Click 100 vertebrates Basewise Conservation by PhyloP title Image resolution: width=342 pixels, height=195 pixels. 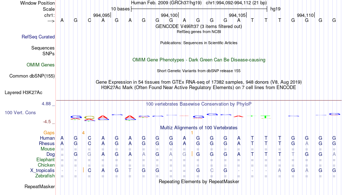[198, 104]
